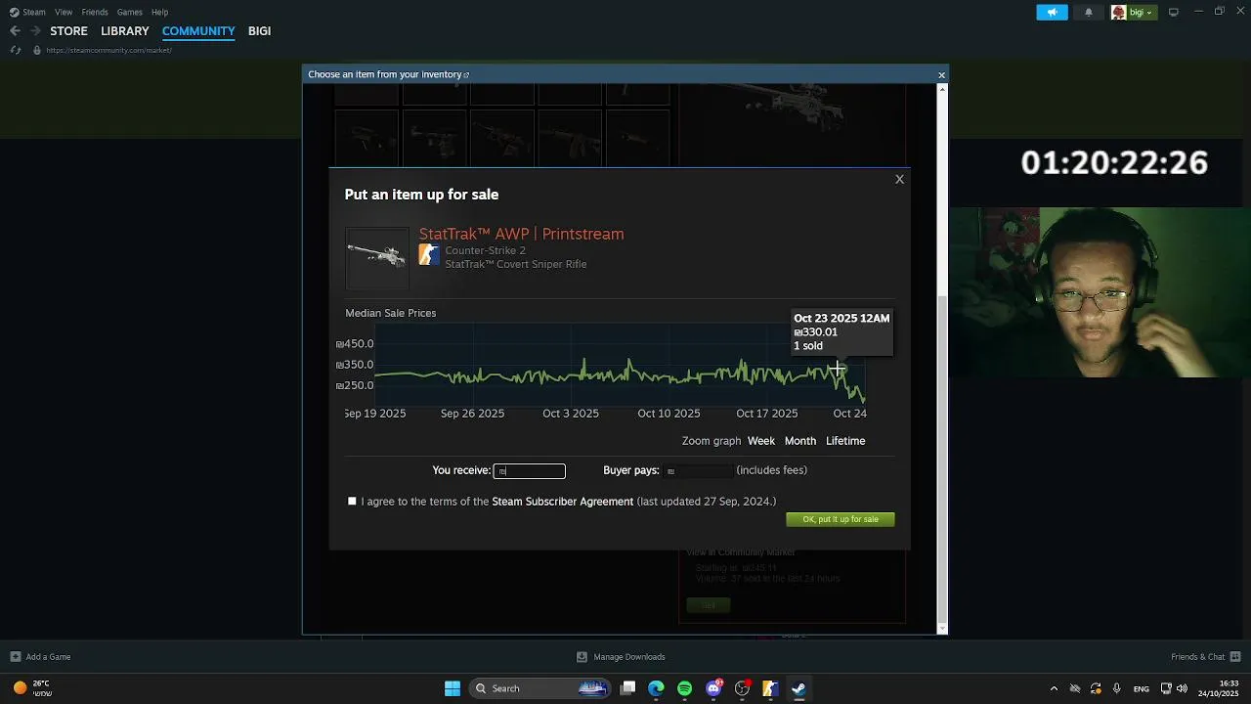This screenshot has width=1251, height=704.
Task: Launch Microsoft Edge from the taskbar
Action: tap(656, 688)
